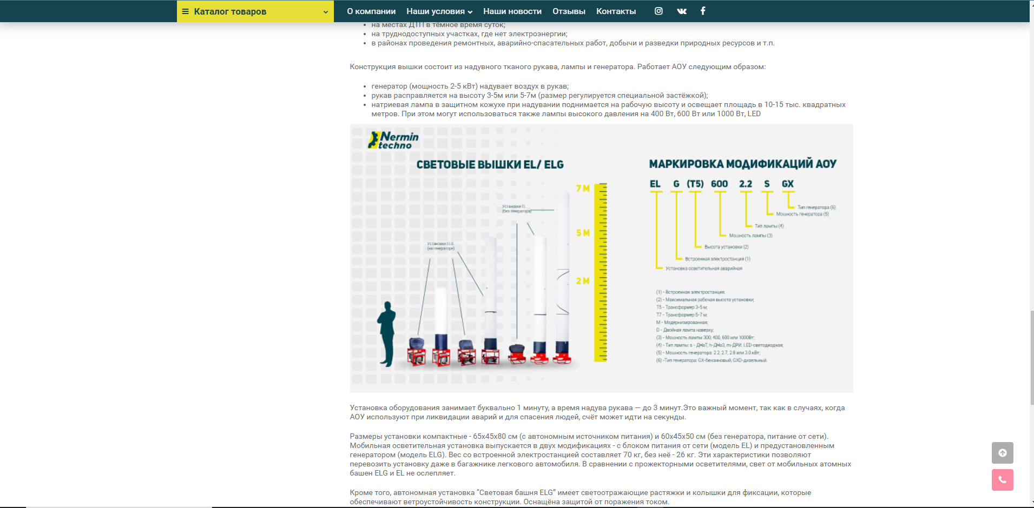
Task: Expand the Каталог товаров dropdown chevron
Action: click(326, 12)
